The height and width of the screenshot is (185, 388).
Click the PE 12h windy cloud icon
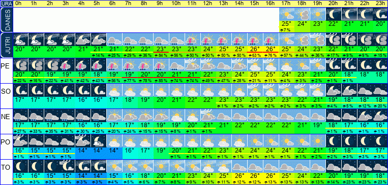208,65
